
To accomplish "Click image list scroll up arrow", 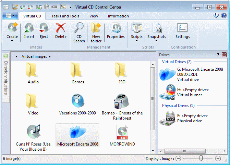I will [x=153, y=64].
